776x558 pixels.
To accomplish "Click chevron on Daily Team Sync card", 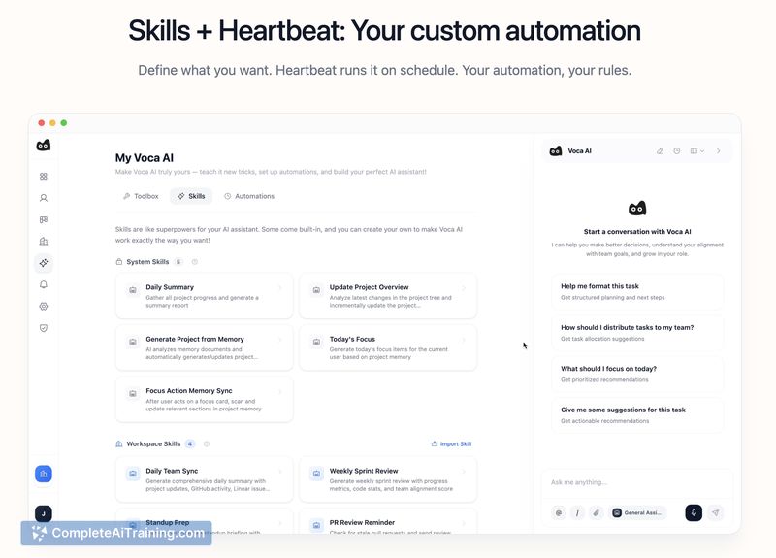I will click(280, 472).
